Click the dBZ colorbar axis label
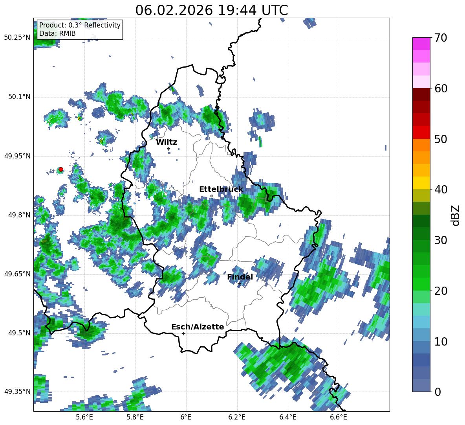Screen dimensions: 465x425 (x=456, y=215)
